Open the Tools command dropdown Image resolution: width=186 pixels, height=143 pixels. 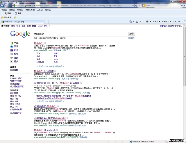click(176, 22)
